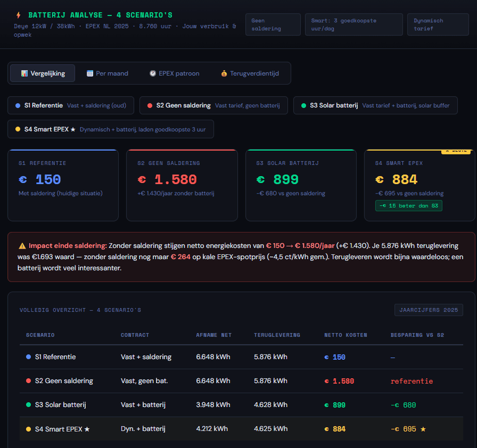Click the NETTO KOSTEN column header
The width and height of the screenshot is (477, 448).
(x=346, y=335)
